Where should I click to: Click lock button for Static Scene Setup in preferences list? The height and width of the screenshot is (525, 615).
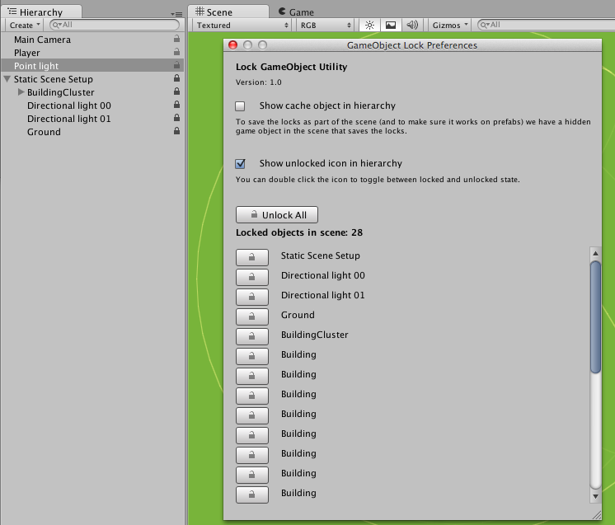click(x=252, y=257)
